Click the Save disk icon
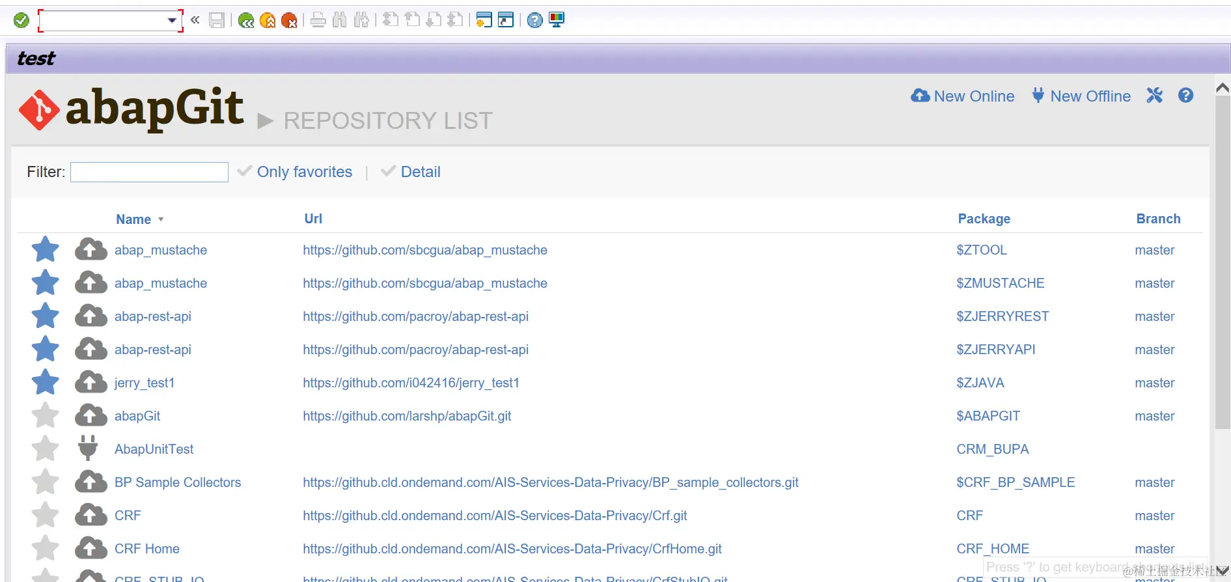 [217, 20]
